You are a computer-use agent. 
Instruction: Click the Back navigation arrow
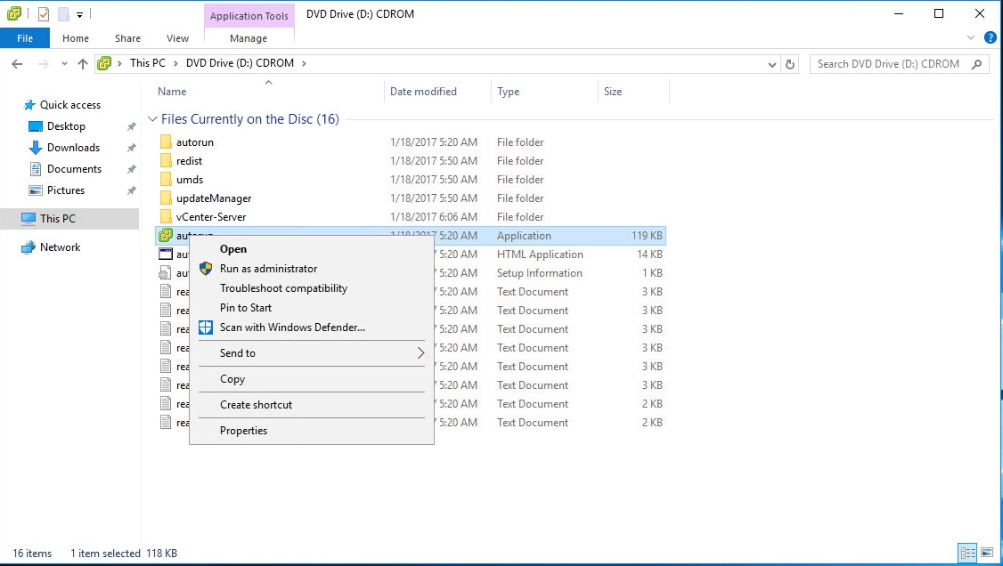(x=17, y=64)
